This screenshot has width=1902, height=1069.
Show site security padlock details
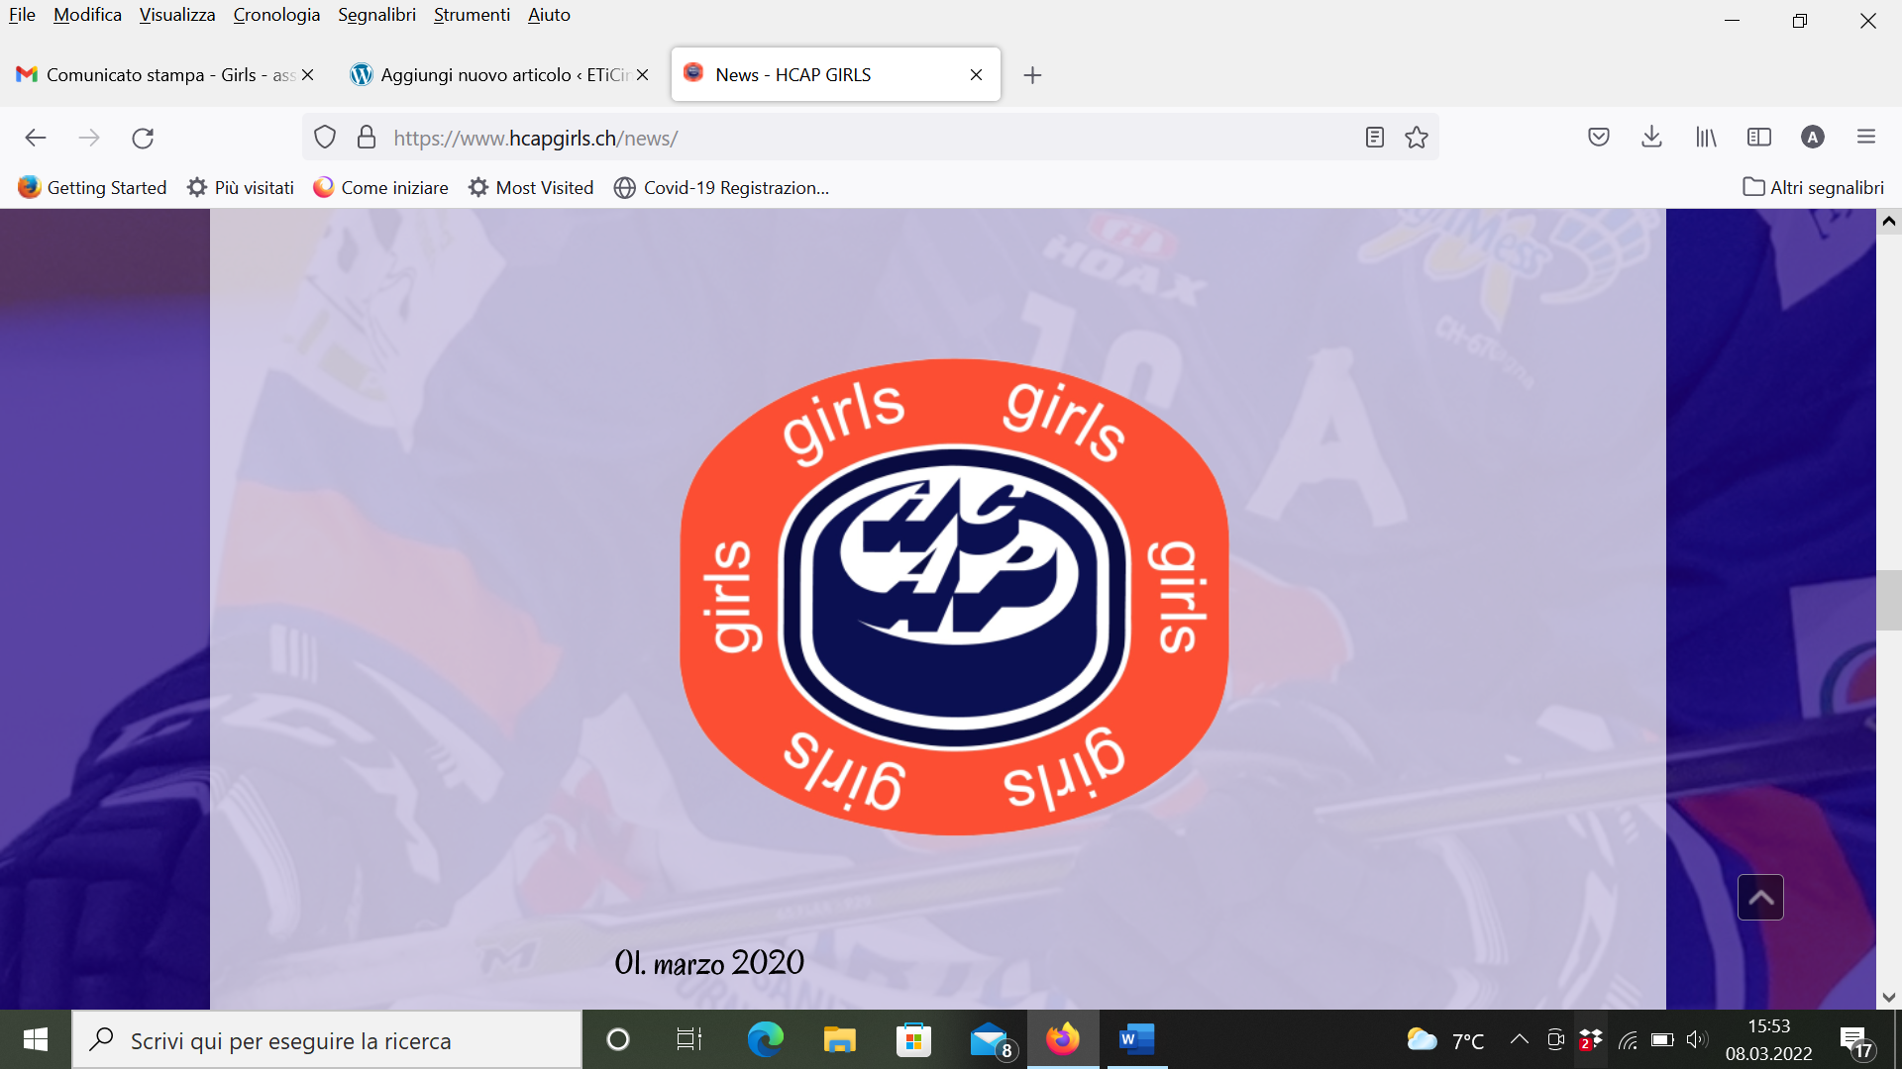pyautogui.click(x=367, y=138)
